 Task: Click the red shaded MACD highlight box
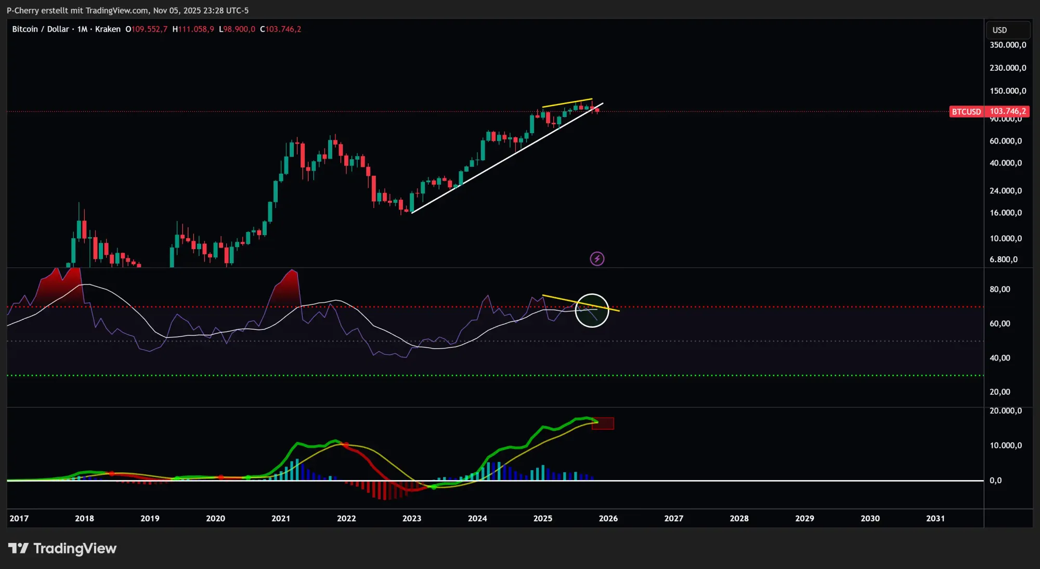pos(603,424)
